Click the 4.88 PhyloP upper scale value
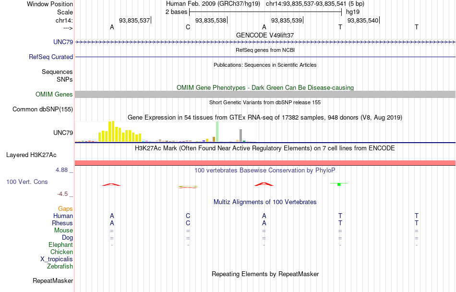The height and width of the screenshot is (292, 456). pos(61,170)
